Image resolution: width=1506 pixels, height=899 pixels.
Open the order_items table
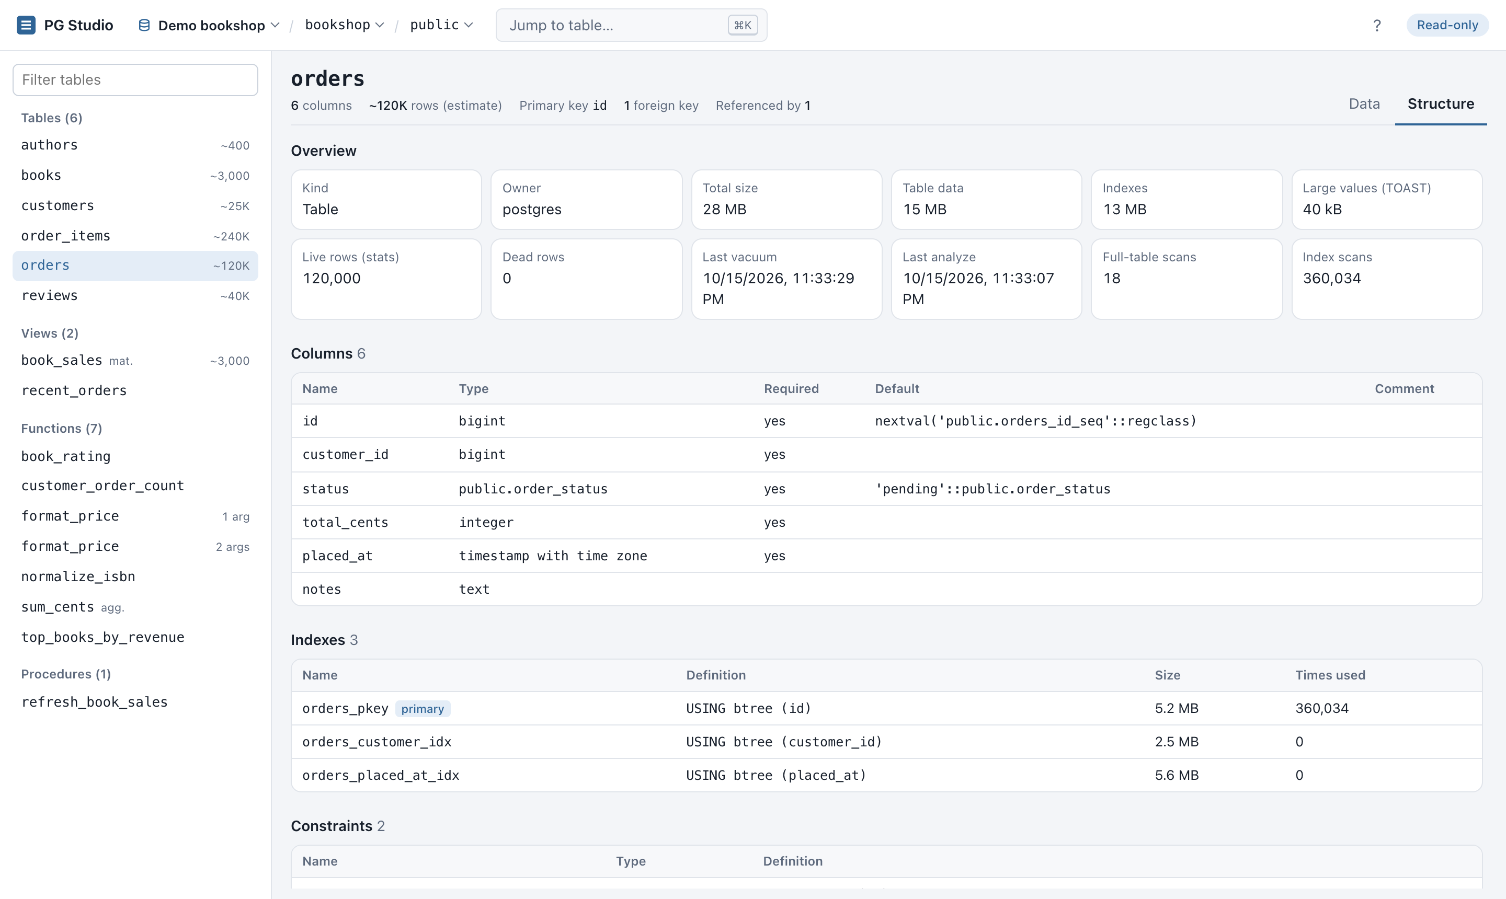[135, 236]
